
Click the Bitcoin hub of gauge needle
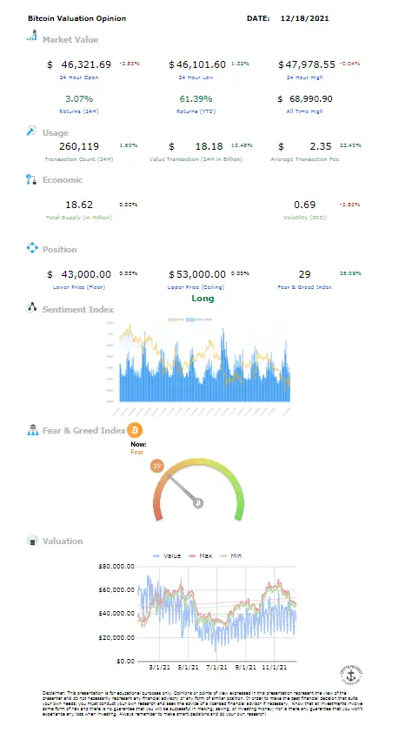198,503
